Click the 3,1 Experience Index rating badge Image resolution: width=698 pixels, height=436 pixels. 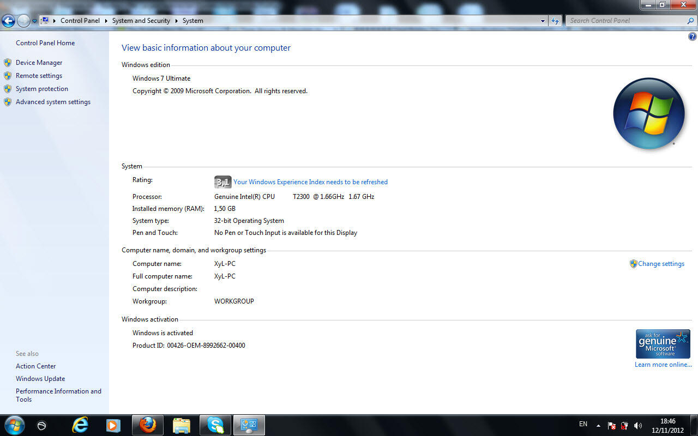(x=222, y=182)
